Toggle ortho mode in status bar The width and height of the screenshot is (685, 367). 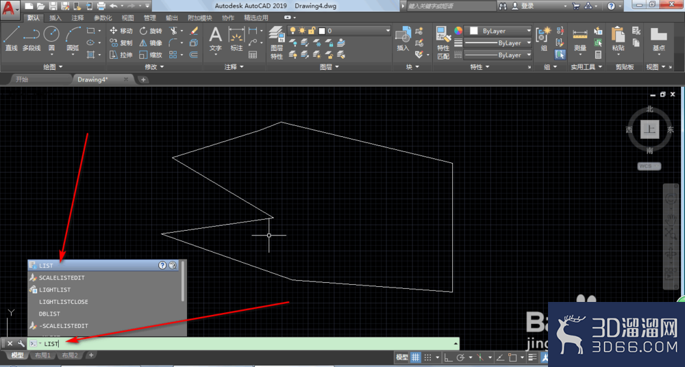pyautogui.click(x=448, y=357)
